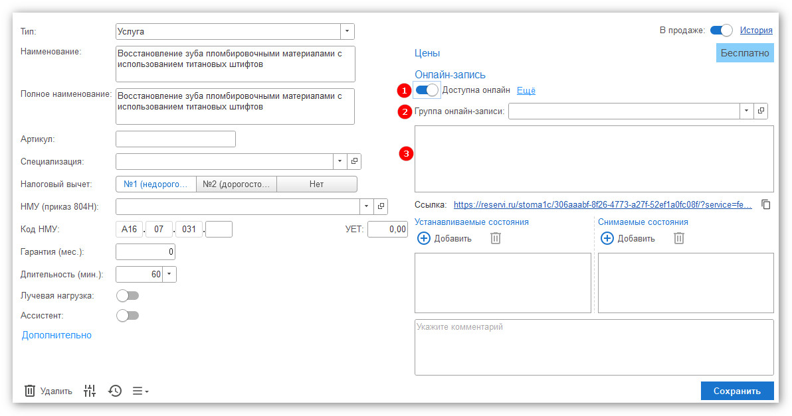Image resolution: width=792 pixels, height=416 pixels.
Task: Click the plus icon under Устанавливаемые состояния
Action: tap(424, 239)
